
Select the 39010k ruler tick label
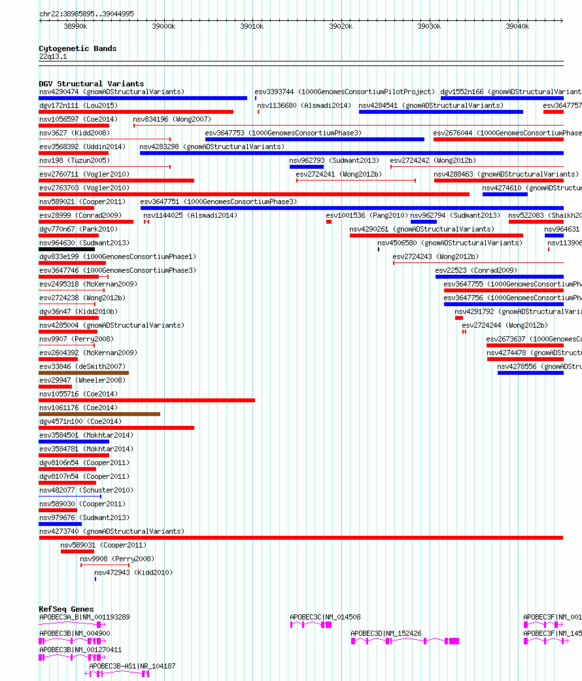point(252,26)
